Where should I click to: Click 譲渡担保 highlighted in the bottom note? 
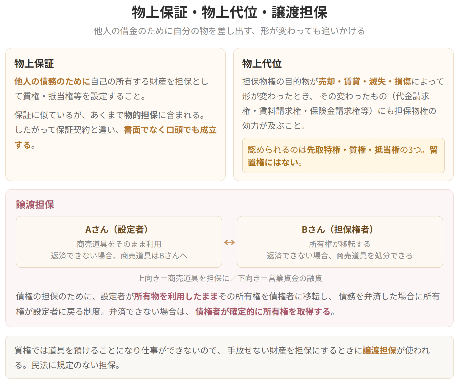tap(379, 350)
